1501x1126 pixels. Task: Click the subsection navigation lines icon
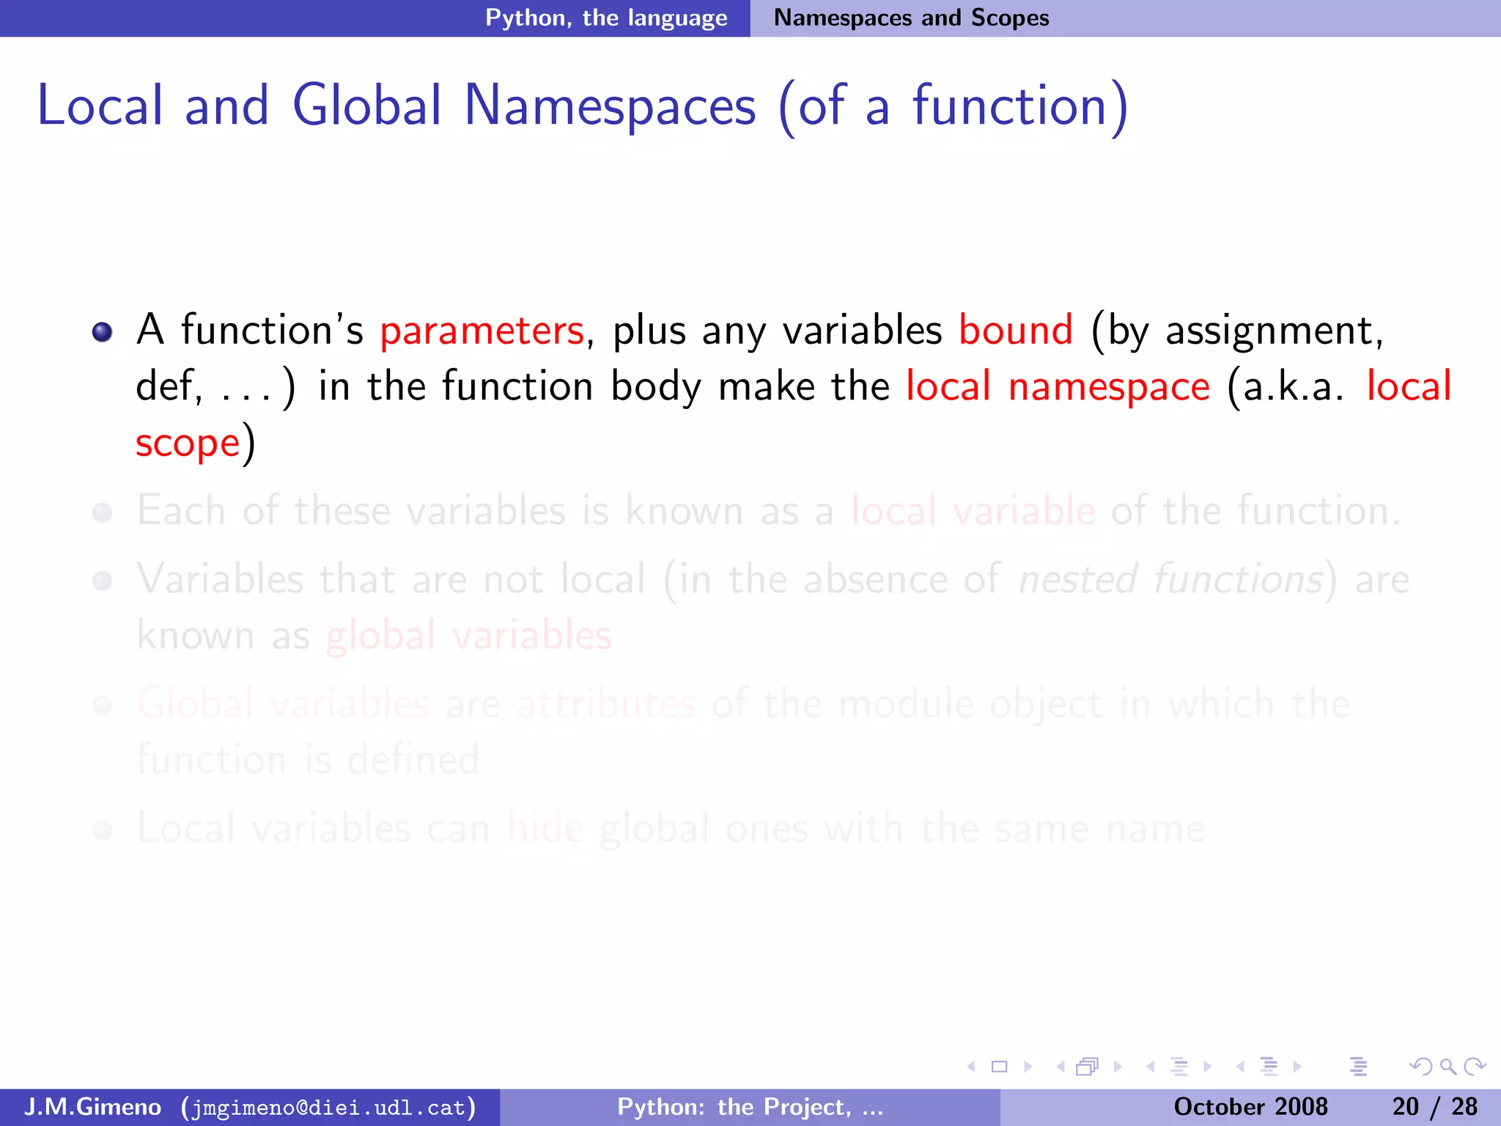coord(1179,1067)
